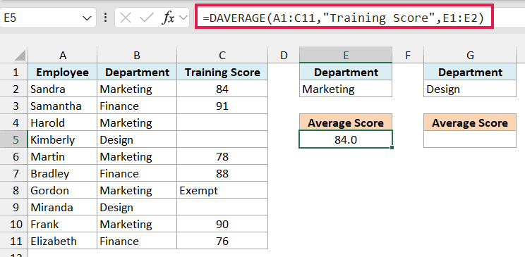Click the cell containing Harold

pyautogui.click(x=63, y=123)
